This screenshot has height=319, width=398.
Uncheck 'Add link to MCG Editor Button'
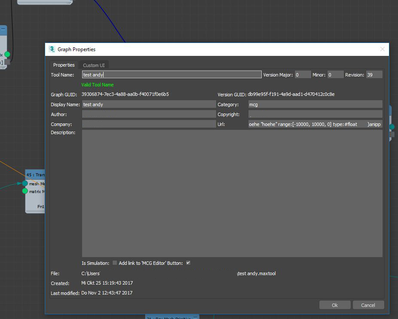click(188, 263)
